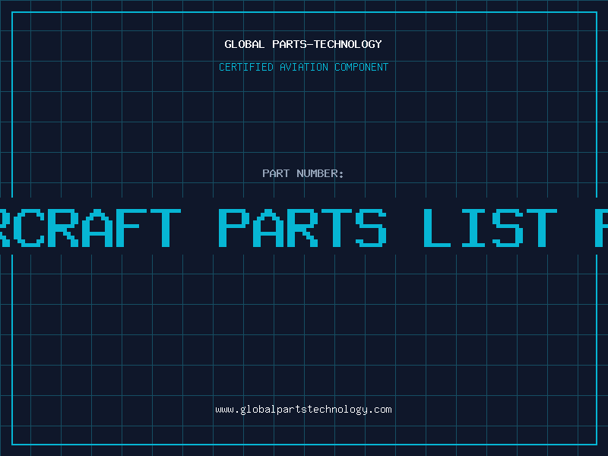Open the www.globalpartstechnology.com link

[303, 410]
